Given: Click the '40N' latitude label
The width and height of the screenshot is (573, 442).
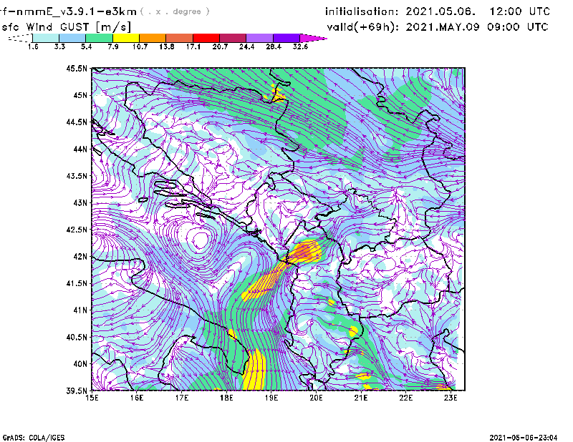Looking at the screenshot, I should (x=80, y=364).
